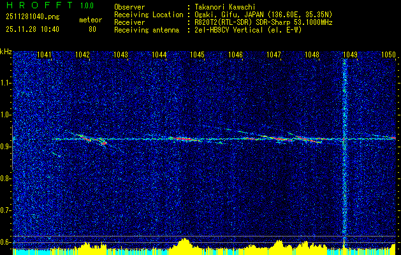The image size is (401, 255).
Task: Click the Ogaki, Gifu, JAPAN location text
Action: point(263,15)
